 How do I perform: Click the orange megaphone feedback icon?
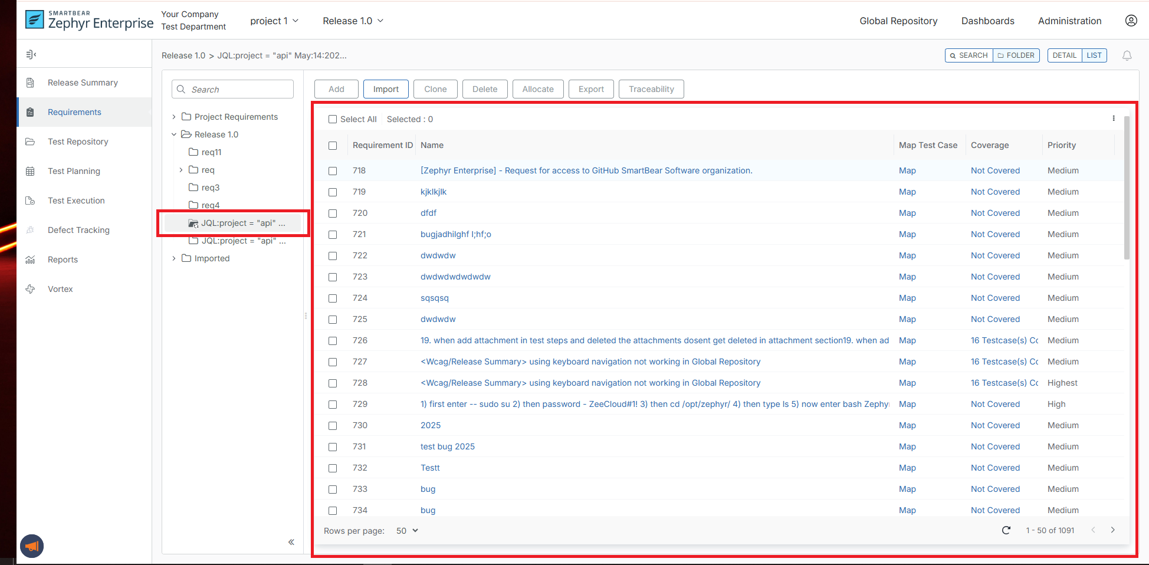tap(32, 546)
